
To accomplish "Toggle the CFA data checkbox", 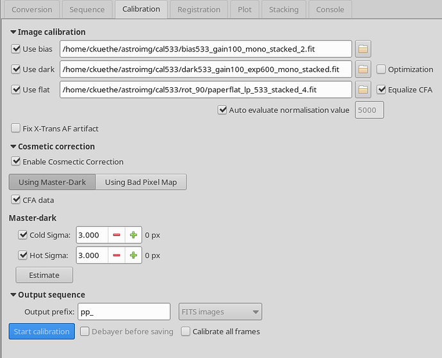I will point(15,200).
